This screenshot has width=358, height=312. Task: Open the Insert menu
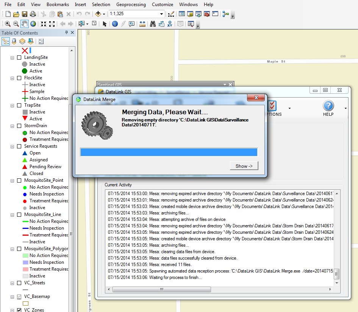[x=80, y=4]
